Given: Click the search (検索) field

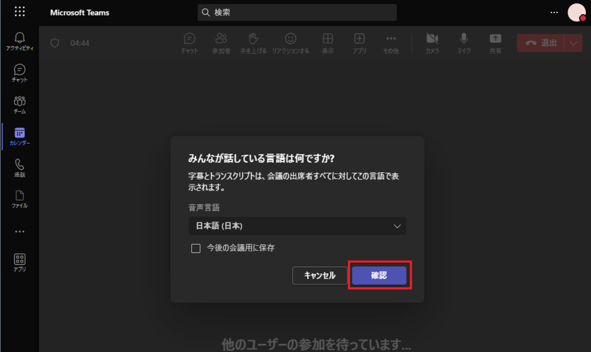Looking at the screenshot, I should (297, 12).
